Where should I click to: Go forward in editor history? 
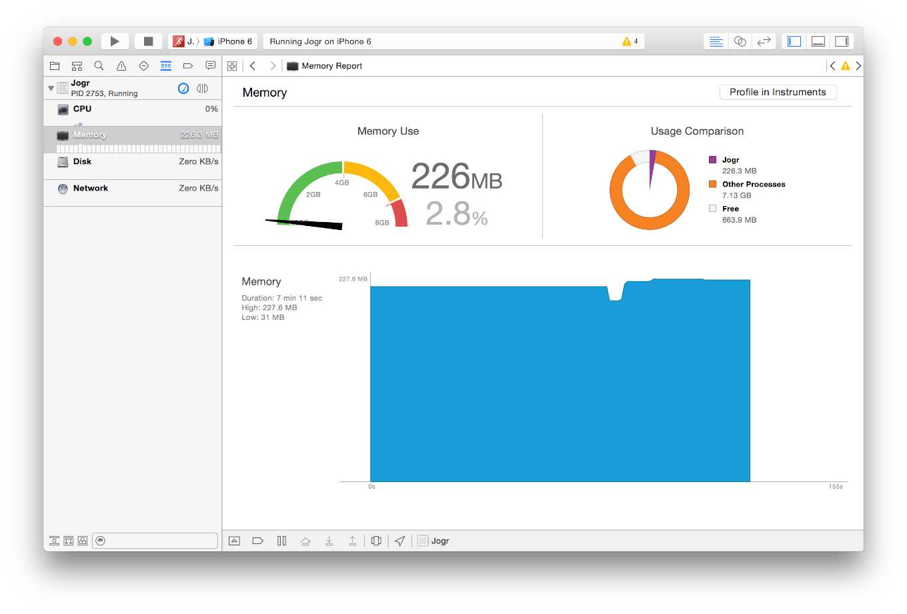272,66
